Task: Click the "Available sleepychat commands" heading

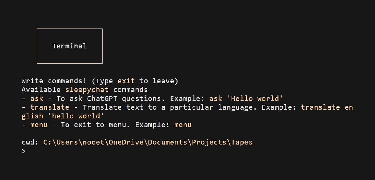Action: 84,90
